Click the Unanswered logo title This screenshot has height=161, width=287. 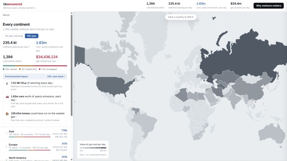click(x=12, y=4)
